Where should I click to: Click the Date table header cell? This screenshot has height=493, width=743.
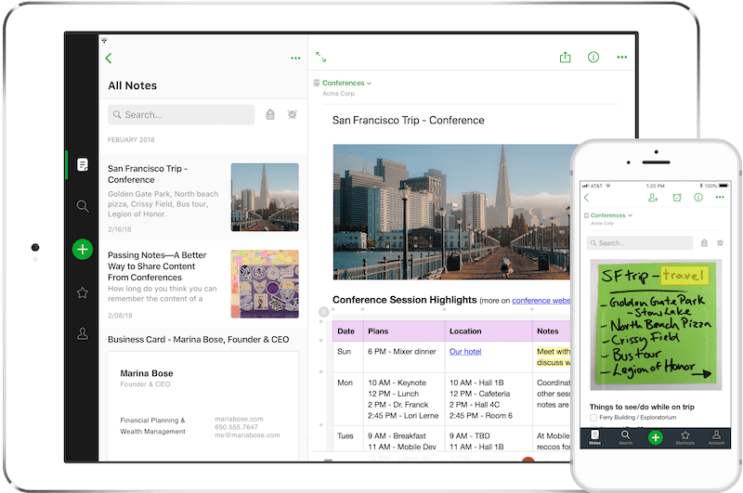pyautogui.click(x=347, y=331)
